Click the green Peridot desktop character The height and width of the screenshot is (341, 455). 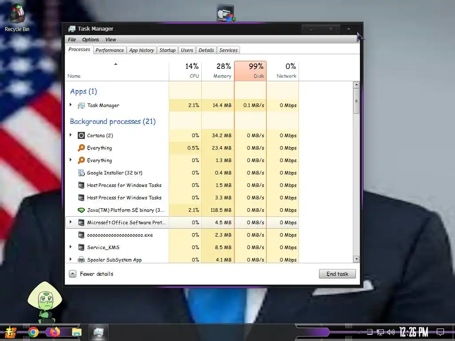[x=45, y=302]
